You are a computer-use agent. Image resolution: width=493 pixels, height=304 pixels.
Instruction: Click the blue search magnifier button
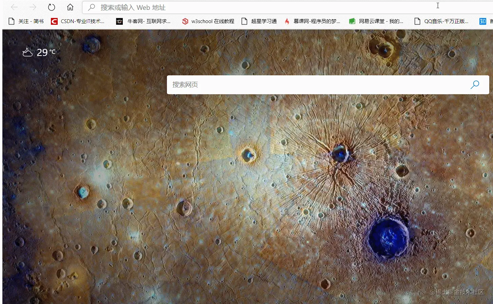(475, 84)
